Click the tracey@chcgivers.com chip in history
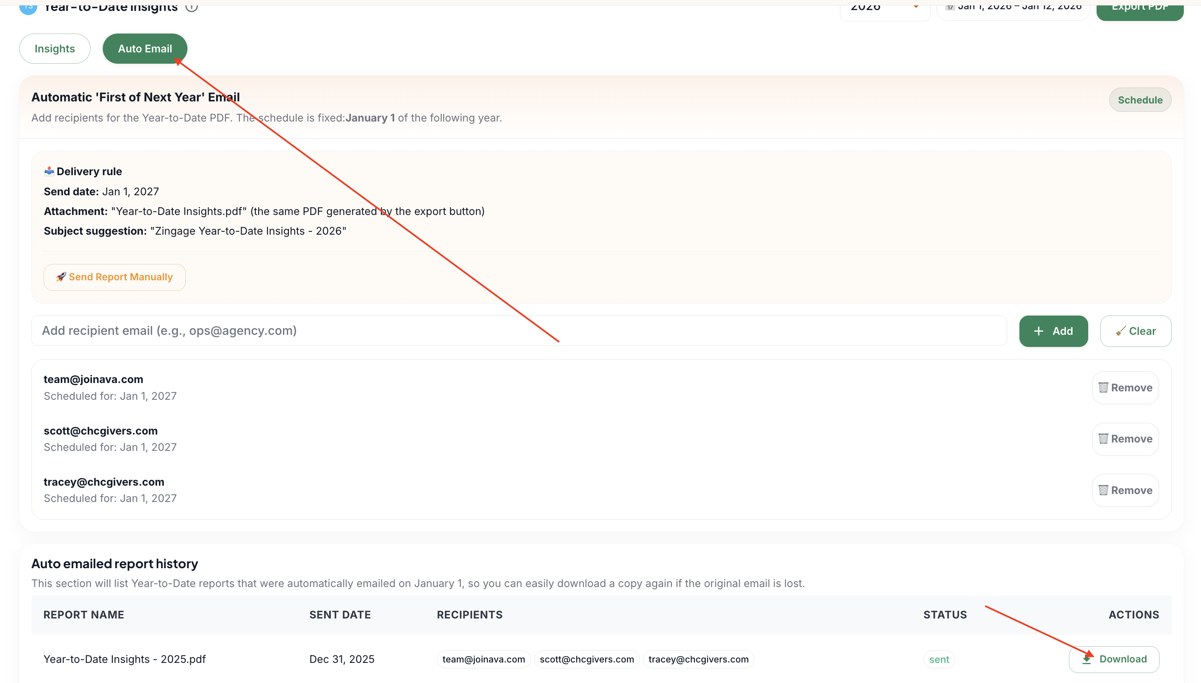This screenshot has height=683, width=1201. 698,660
